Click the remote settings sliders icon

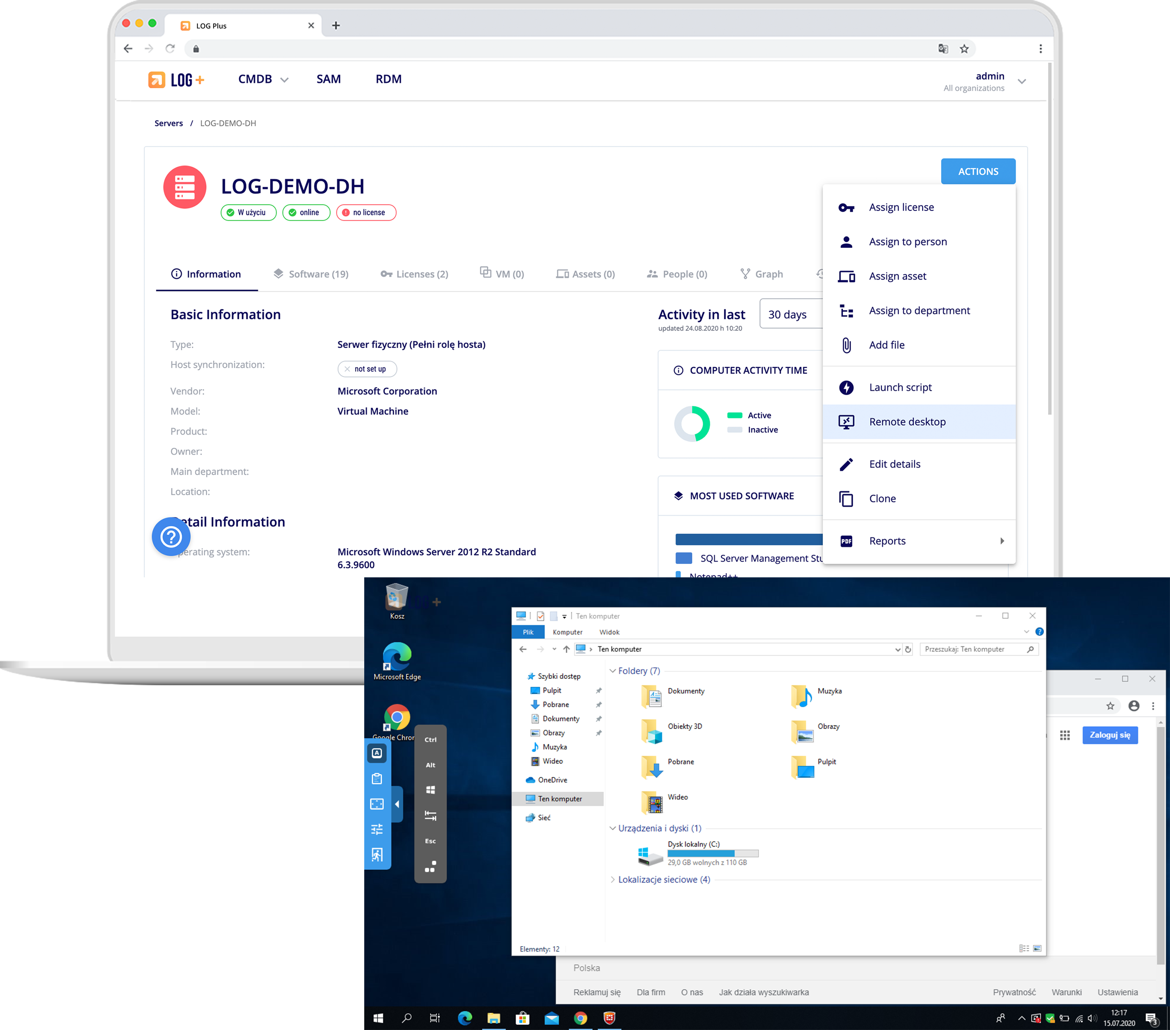point(377,829)
